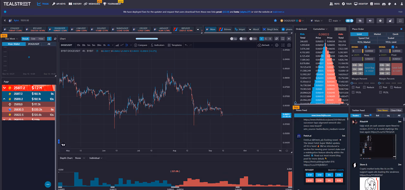Switch Twitter Feed to Liq tab

[x=388, y=116]
